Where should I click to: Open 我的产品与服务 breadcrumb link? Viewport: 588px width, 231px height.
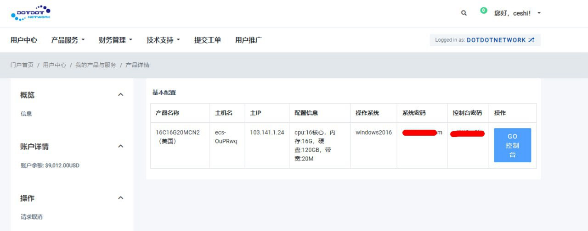pos(96,65)
